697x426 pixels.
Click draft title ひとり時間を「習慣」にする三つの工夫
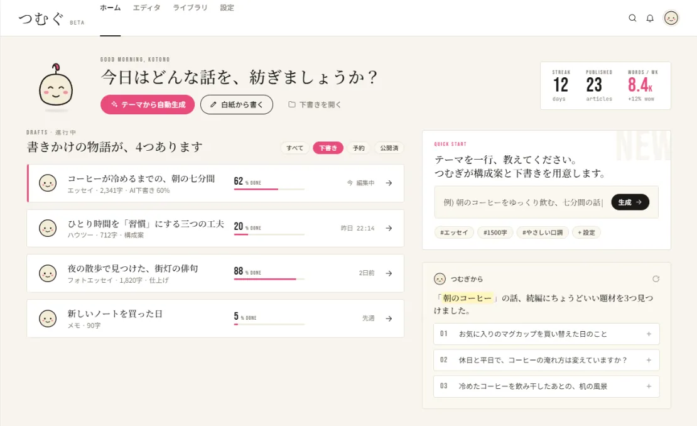click(x=146, y=224)
